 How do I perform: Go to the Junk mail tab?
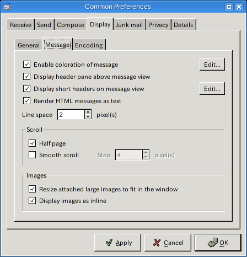coord(129,24)
